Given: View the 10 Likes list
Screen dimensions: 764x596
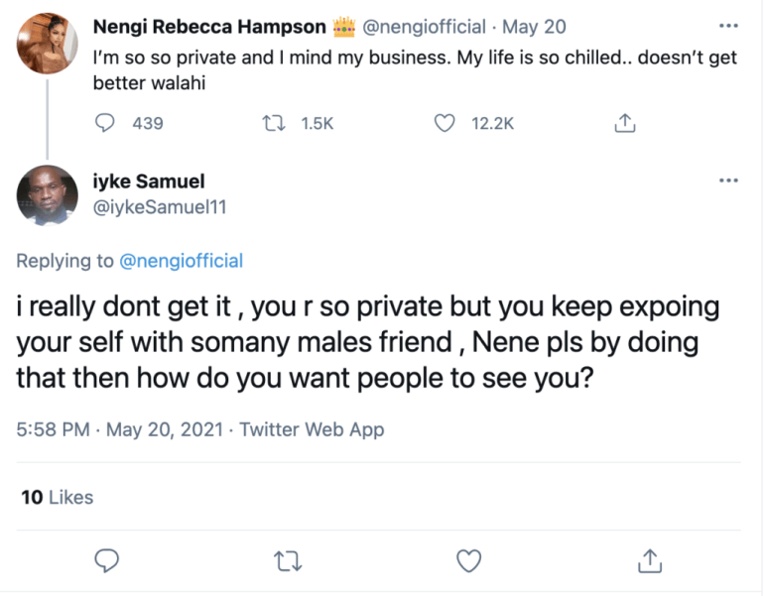Looking at the screenshot, I should tap(58, 497).
